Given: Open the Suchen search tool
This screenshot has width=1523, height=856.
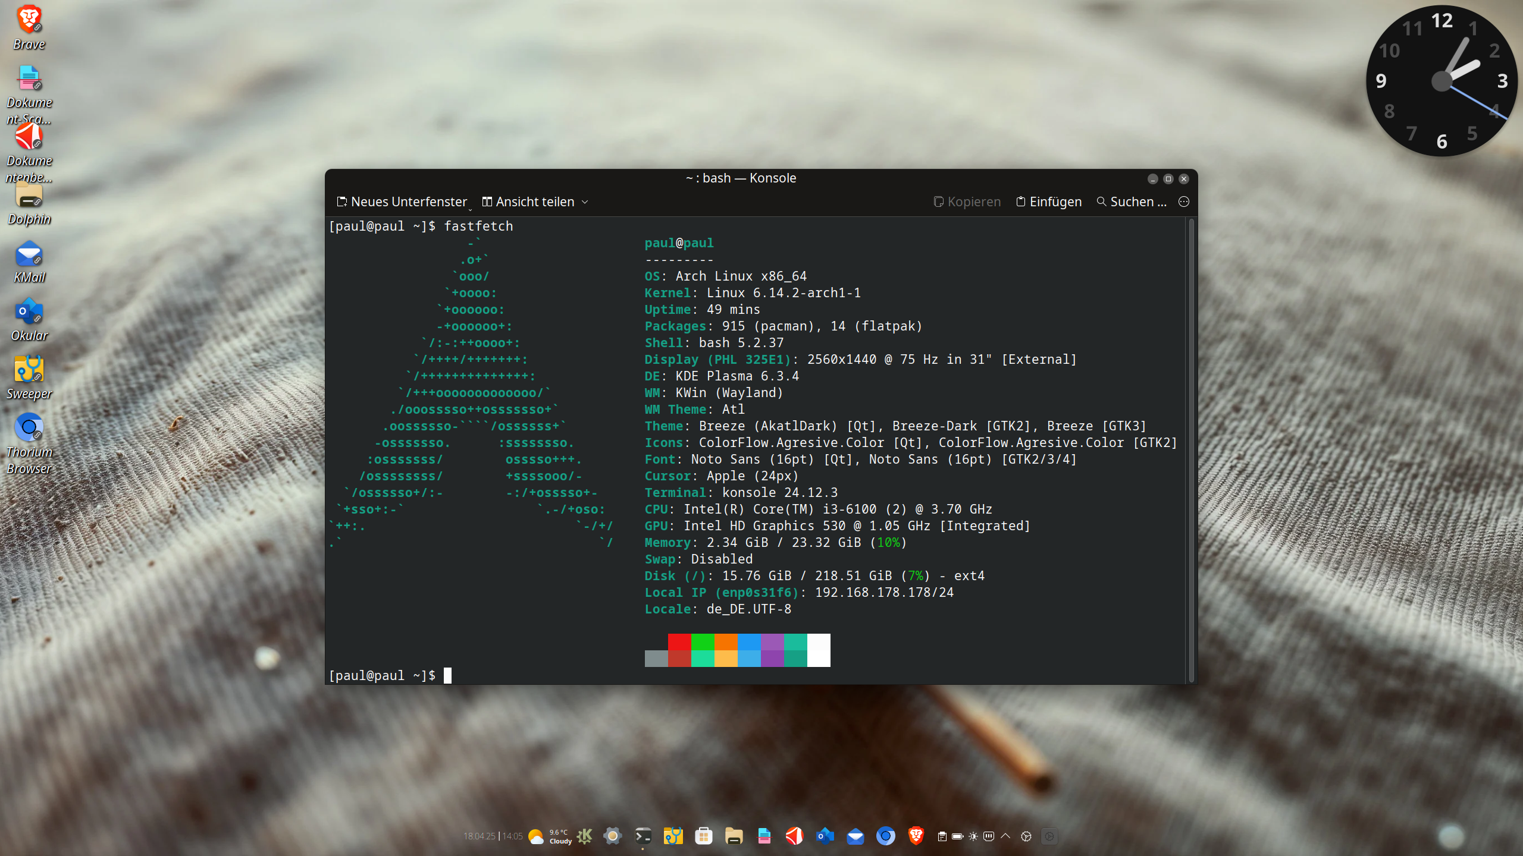Looking at the screenshot, I should pyautogui.click(x=1132, y=202).
